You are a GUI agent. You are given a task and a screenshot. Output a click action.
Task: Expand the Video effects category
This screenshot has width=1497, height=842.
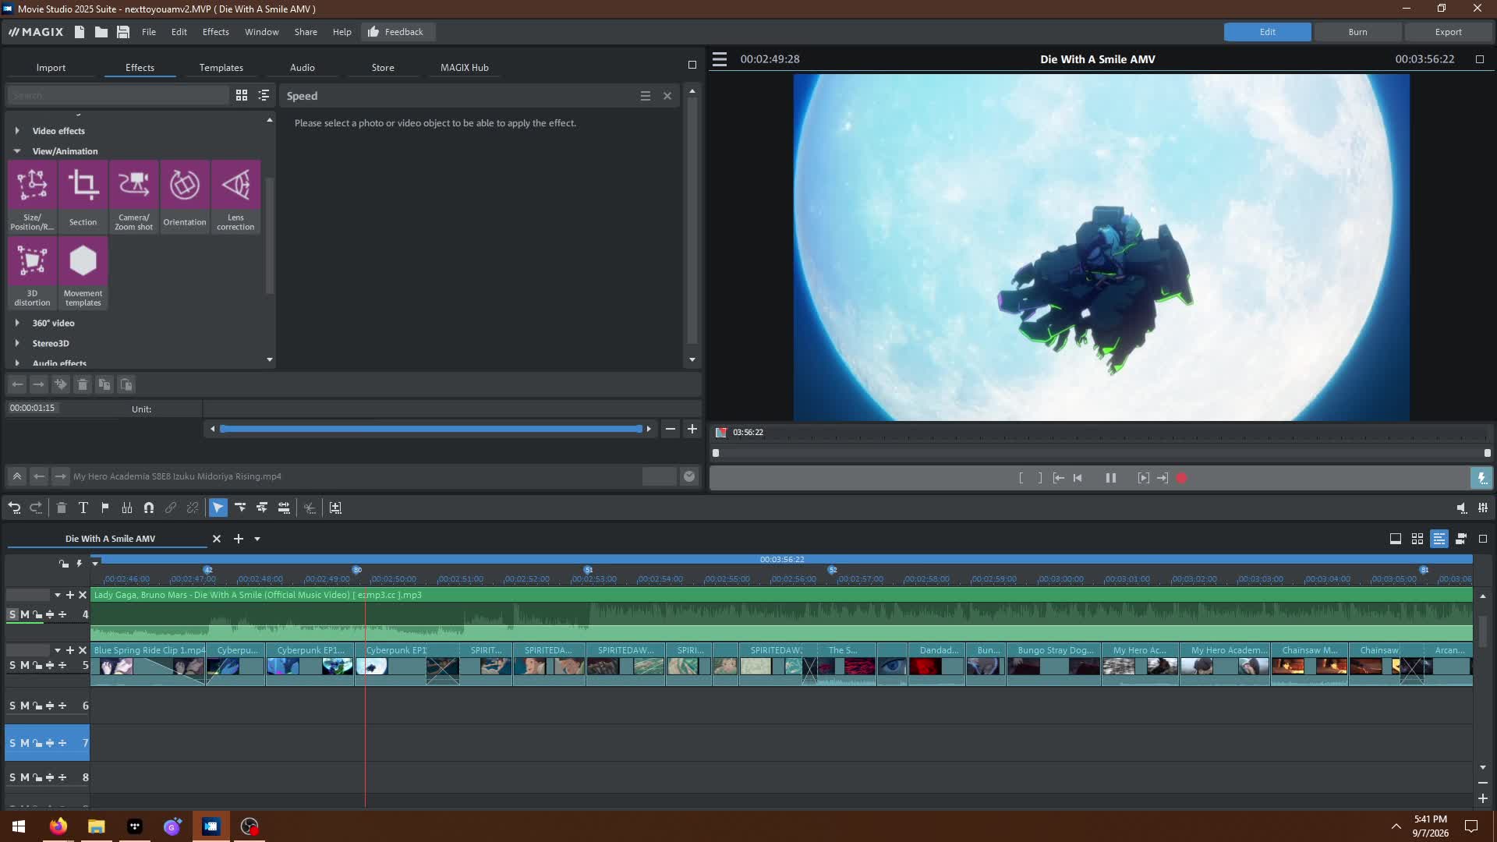coord(17,131)
